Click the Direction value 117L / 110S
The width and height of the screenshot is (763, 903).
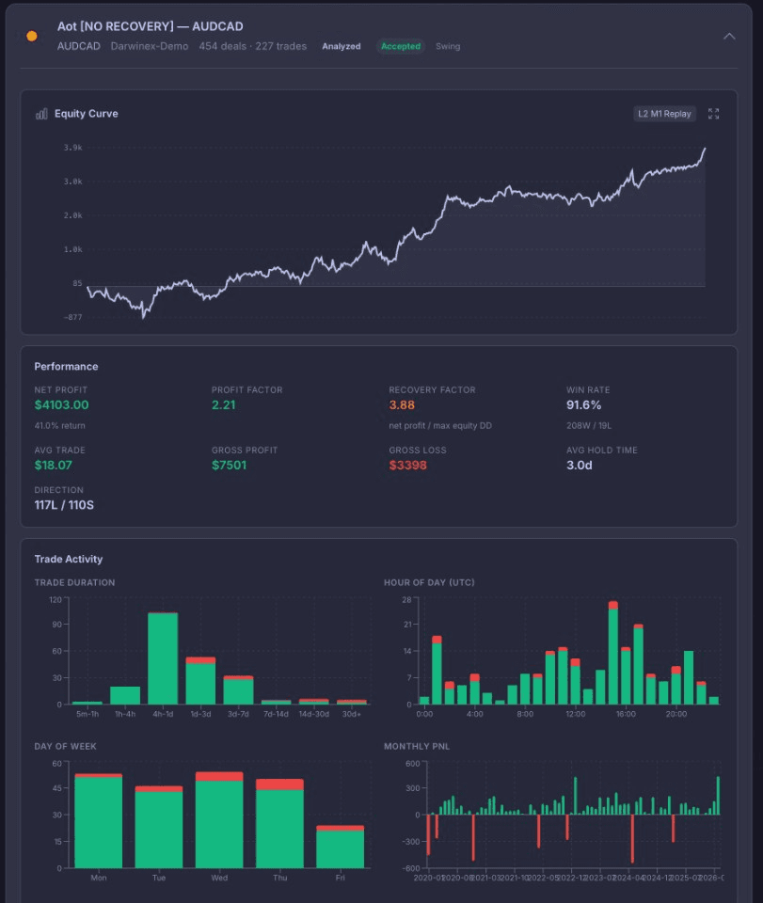pos(64,505)
